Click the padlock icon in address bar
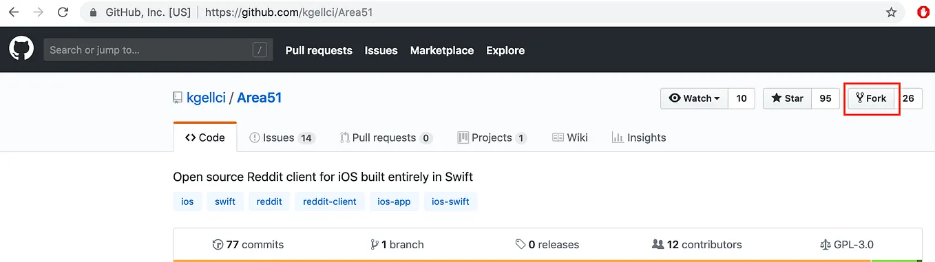Viewport: 935px width, 262px height. coord(94,12)
